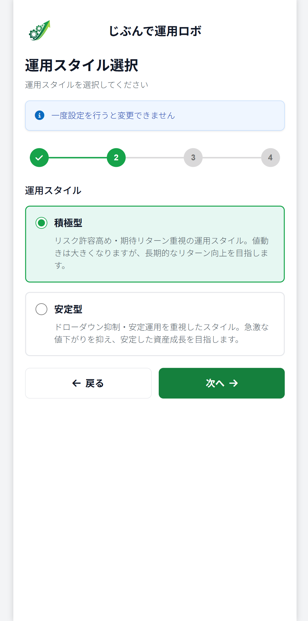
Task: Click the 運用スタイル選択 page heading
Action: click(81, 65)
